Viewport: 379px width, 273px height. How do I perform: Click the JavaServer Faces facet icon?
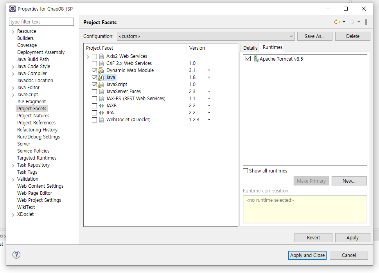[x=102, y=92]
